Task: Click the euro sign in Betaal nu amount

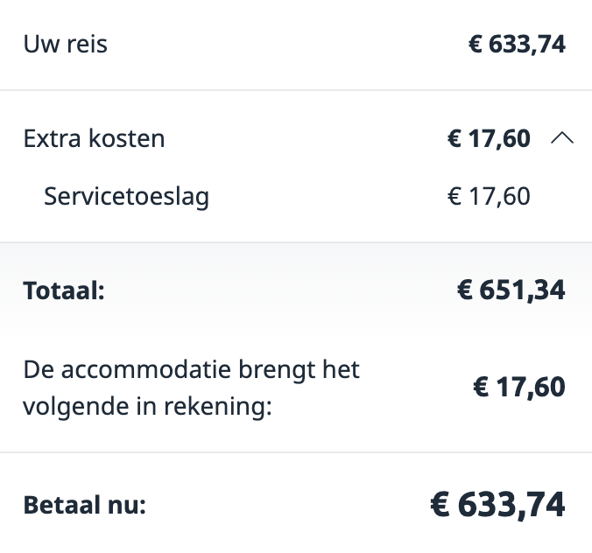Action: 440,504
